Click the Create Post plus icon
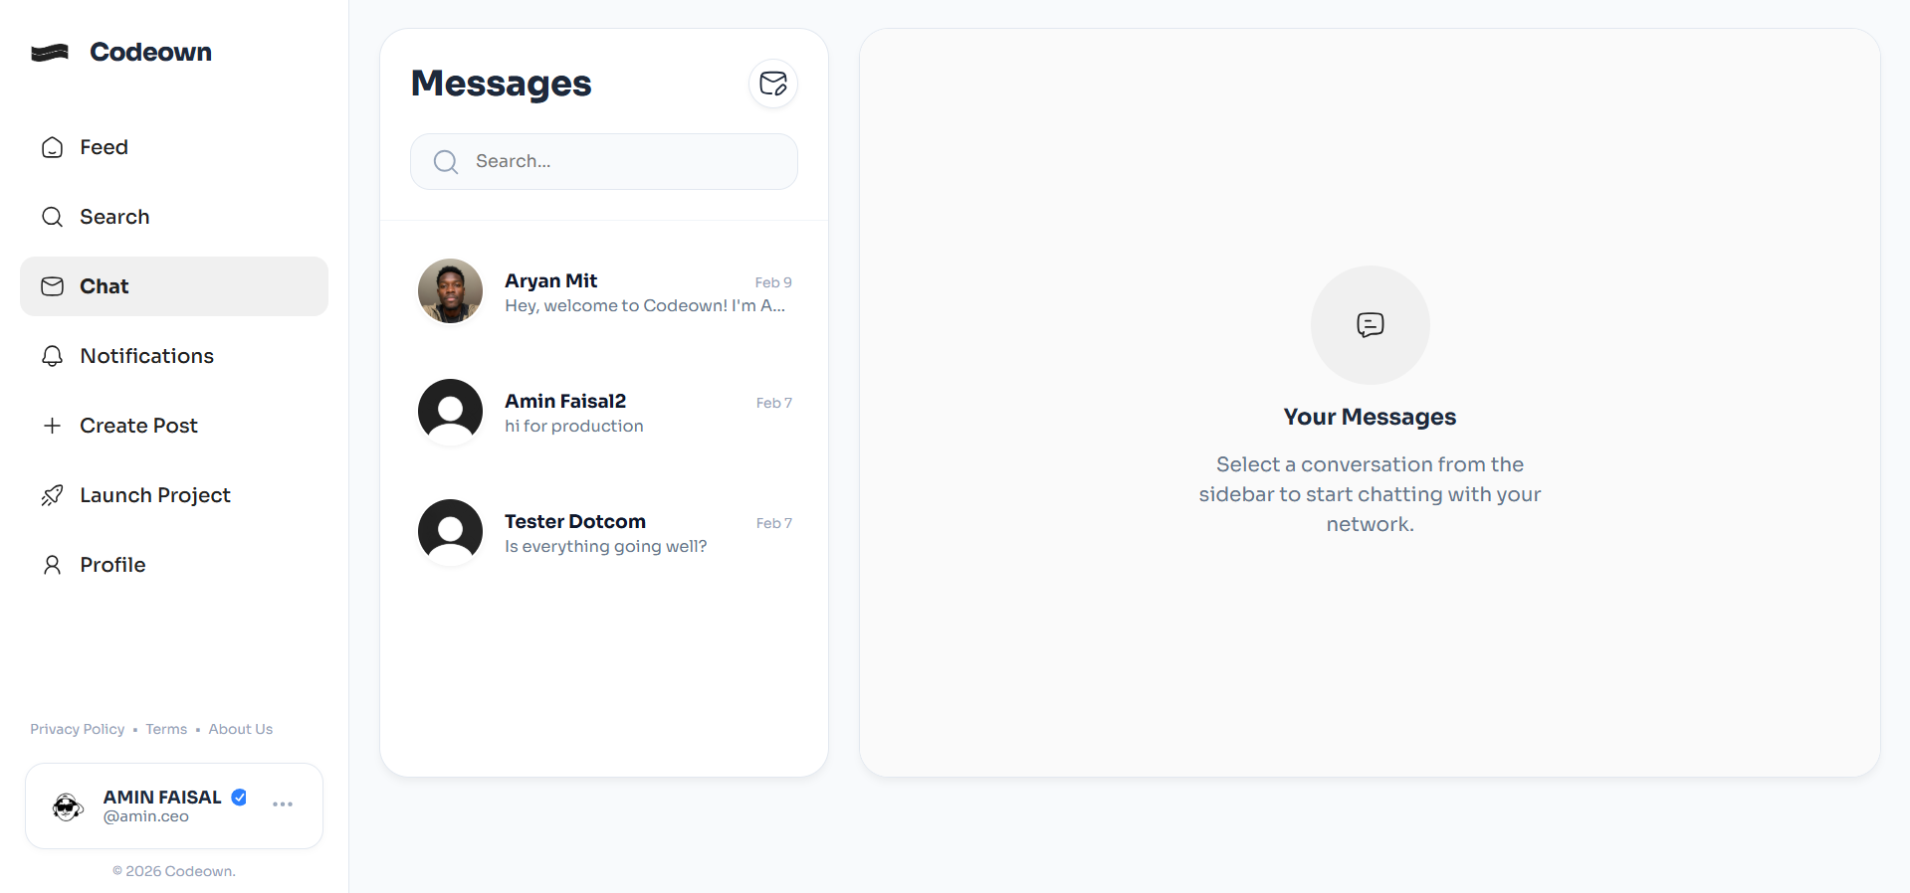This screenshot has width=1910, height=893. click(52, 426)
